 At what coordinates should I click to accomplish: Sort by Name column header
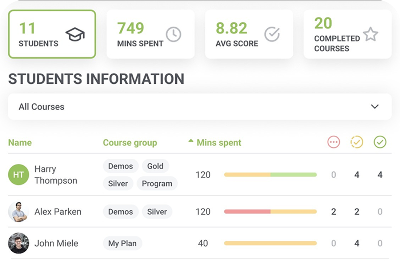[20, 143]
